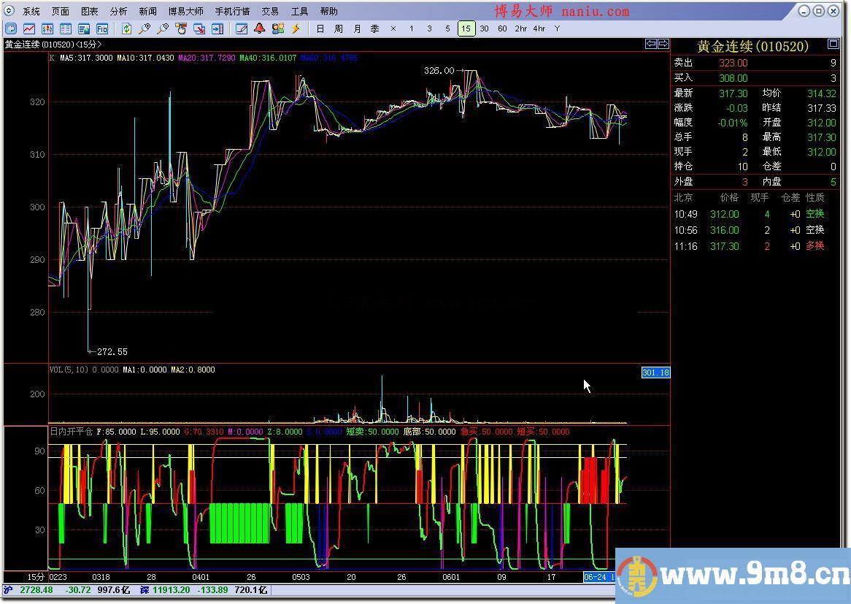
Task: Click the line chart icon in toolbar
Action: click(x=29, y=28)
